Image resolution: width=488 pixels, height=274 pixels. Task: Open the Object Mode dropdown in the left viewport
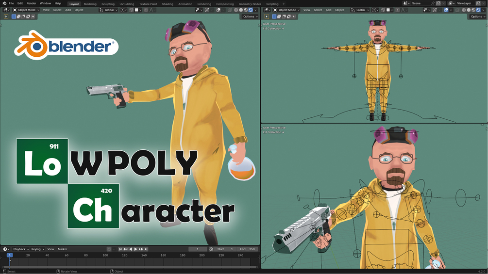tap(26, 10)
